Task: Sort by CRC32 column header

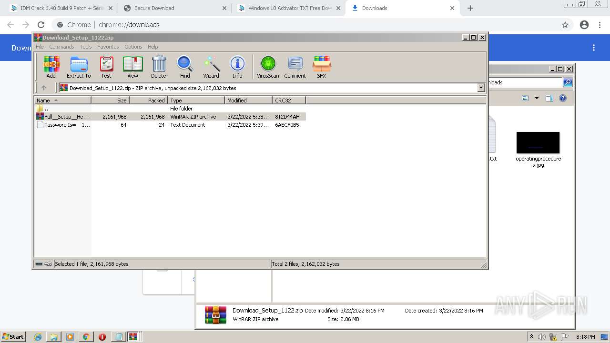Action: (x=289, y=100)
